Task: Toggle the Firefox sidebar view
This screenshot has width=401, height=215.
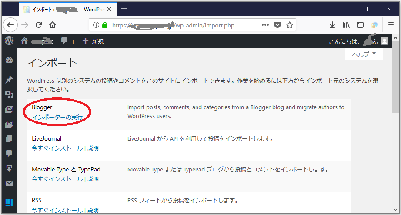Action: tap(360, 25)
